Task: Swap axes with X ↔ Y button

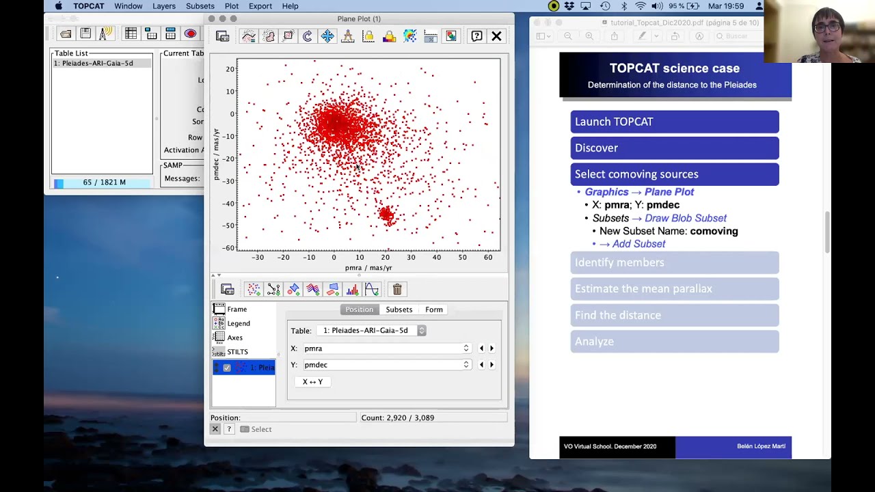Action: pyautogui.click(x=312, y=382)
